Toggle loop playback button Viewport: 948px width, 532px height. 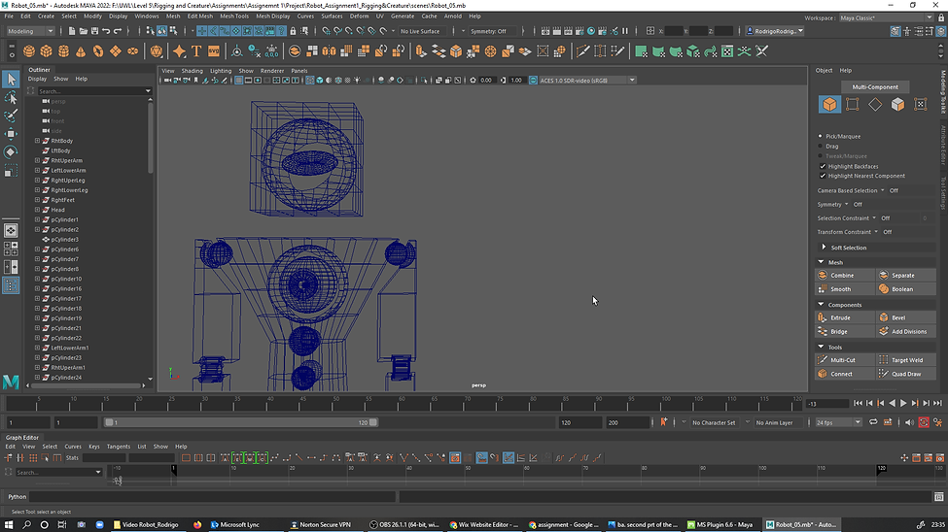pos(873,422)
